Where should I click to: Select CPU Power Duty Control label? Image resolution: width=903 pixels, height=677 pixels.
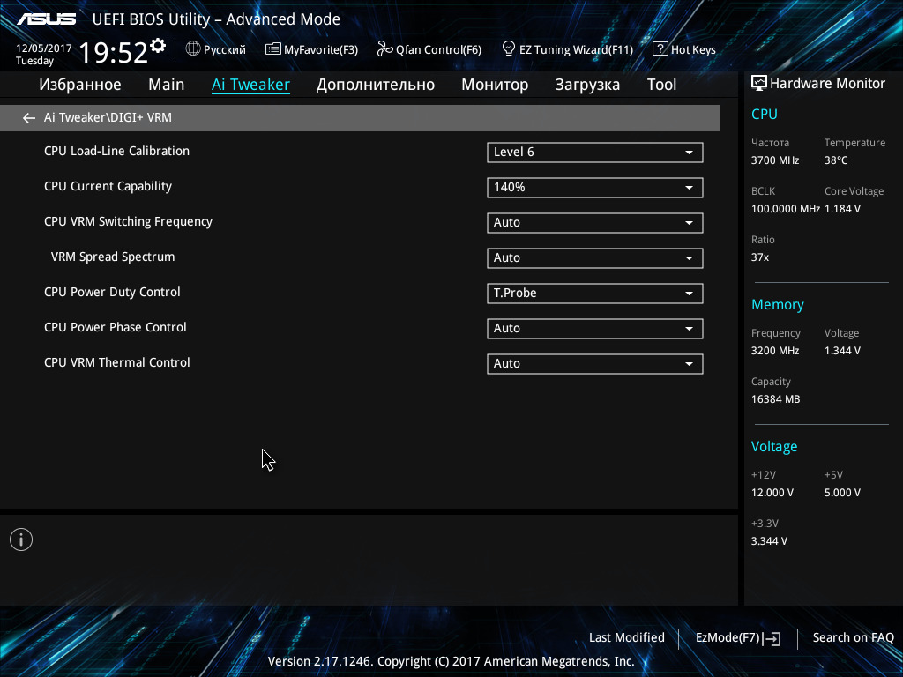click(112, 292)
